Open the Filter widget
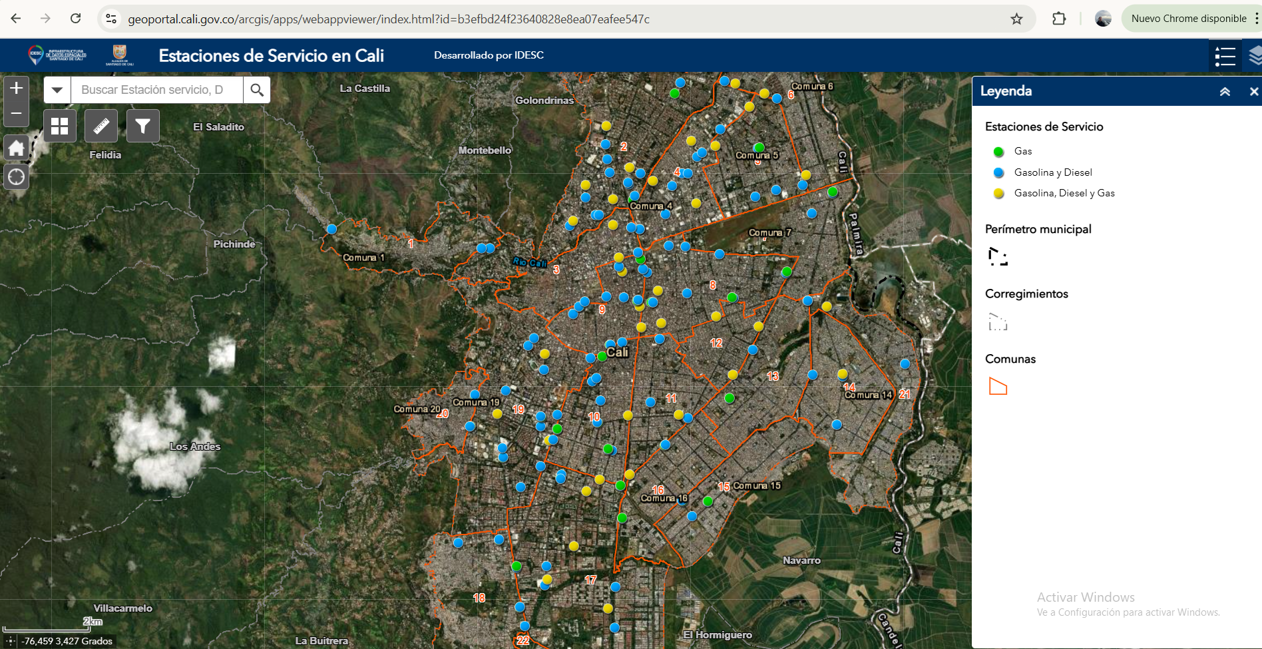1262x649 pixels. click(x=142, y=126)
